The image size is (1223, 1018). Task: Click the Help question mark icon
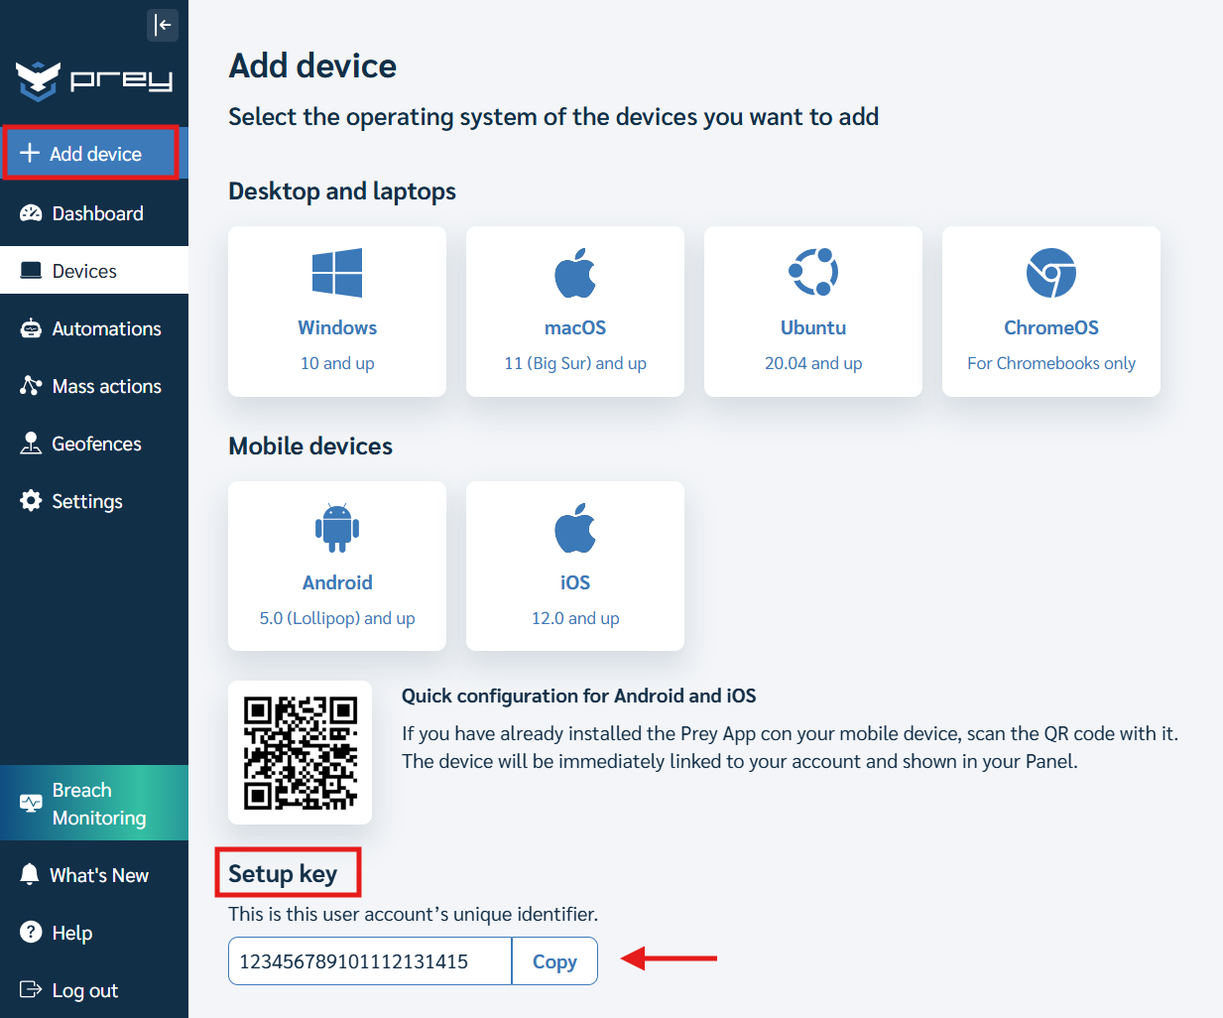pos(31,933)
